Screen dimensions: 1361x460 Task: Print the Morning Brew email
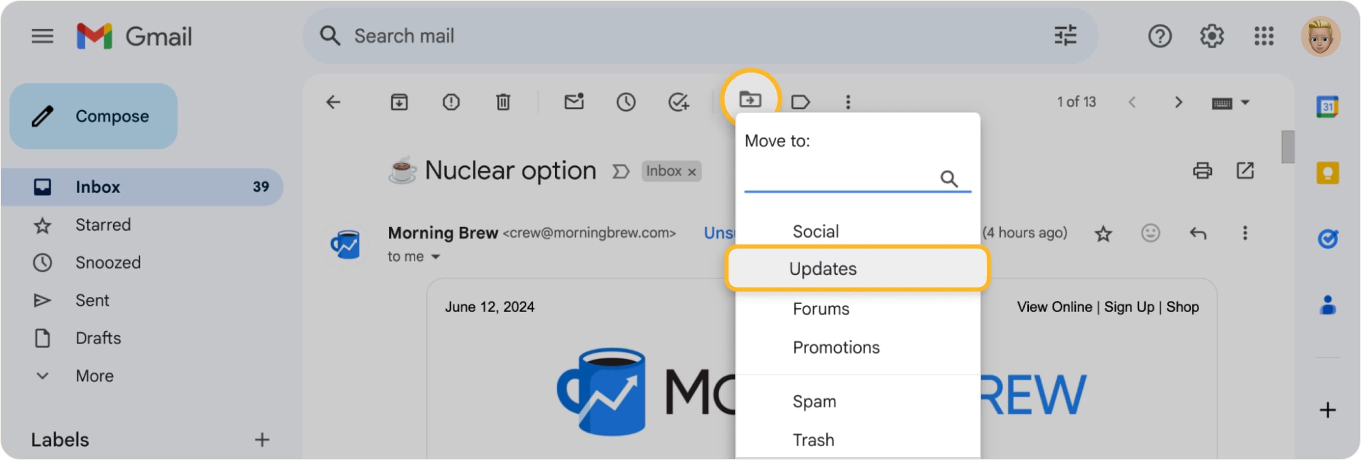[1202, 170]
